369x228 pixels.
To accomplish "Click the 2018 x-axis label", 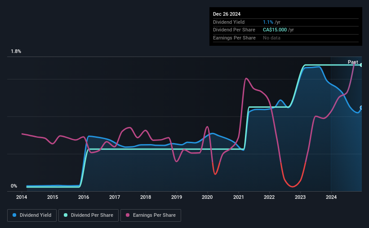I will point(146,197).
